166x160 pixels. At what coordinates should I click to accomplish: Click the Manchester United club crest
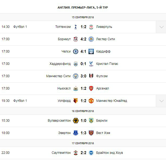[91, 101]
